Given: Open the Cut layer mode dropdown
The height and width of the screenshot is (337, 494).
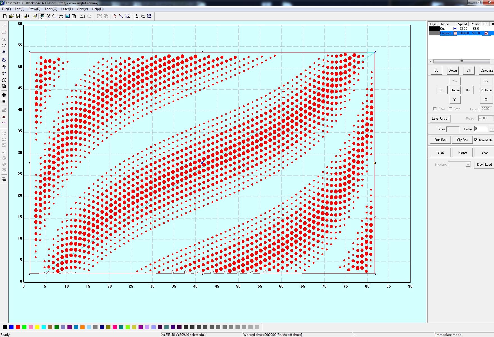Looking at the screenshot, I should pos(455,29).
